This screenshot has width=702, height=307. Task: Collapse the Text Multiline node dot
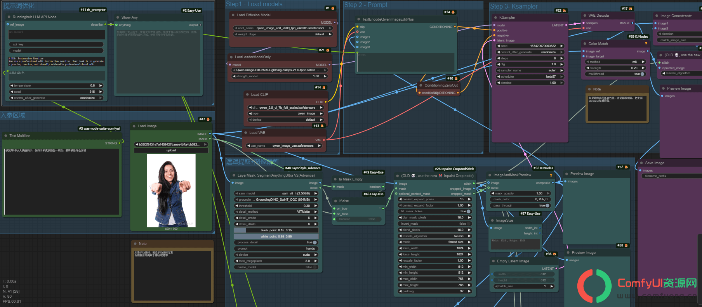5,136
